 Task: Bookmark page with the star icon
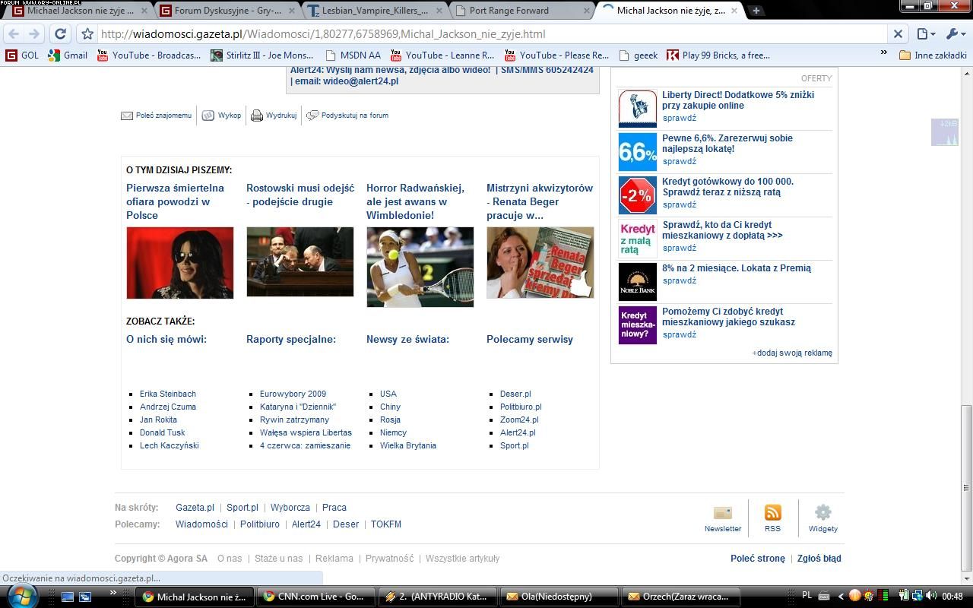click(x=87, y=34)
